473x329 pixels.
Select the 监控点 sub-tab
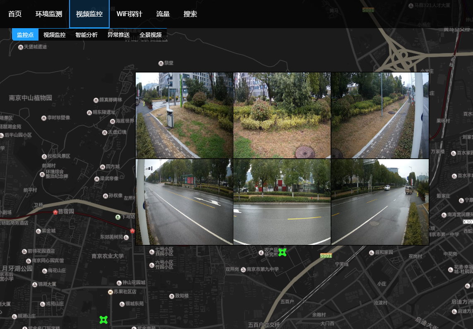(x=25, y=35)
